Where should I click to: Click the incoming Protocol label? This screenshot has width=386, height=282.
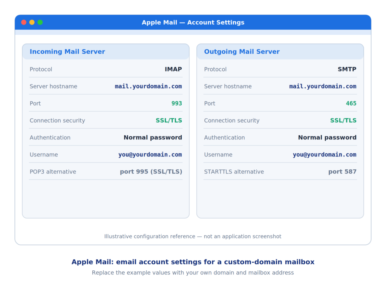point(41,69)
